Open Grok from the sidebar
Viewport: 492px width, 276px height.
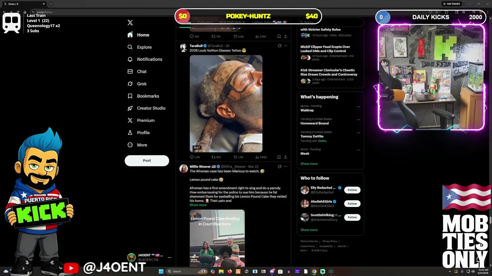pyautogui.click(x=137, y=84)
